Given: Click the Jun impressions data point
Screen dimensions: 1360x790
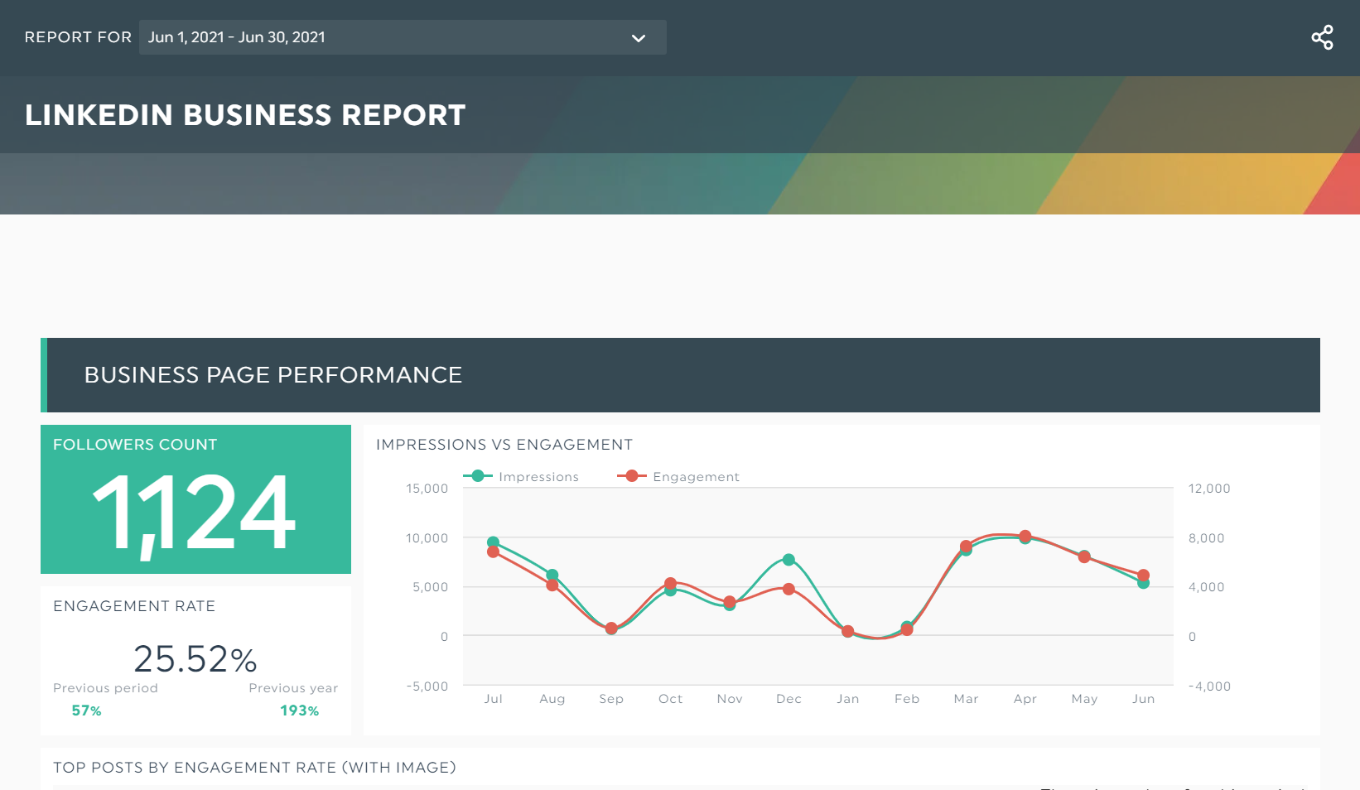Looking at the screenshot, I should click(x=1143, y=583).
